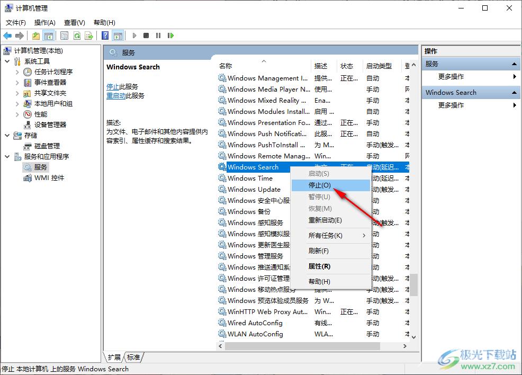Click the Restart Service icon in toolbar
This screenshot has height=375, width=522.
coord(170,35)
